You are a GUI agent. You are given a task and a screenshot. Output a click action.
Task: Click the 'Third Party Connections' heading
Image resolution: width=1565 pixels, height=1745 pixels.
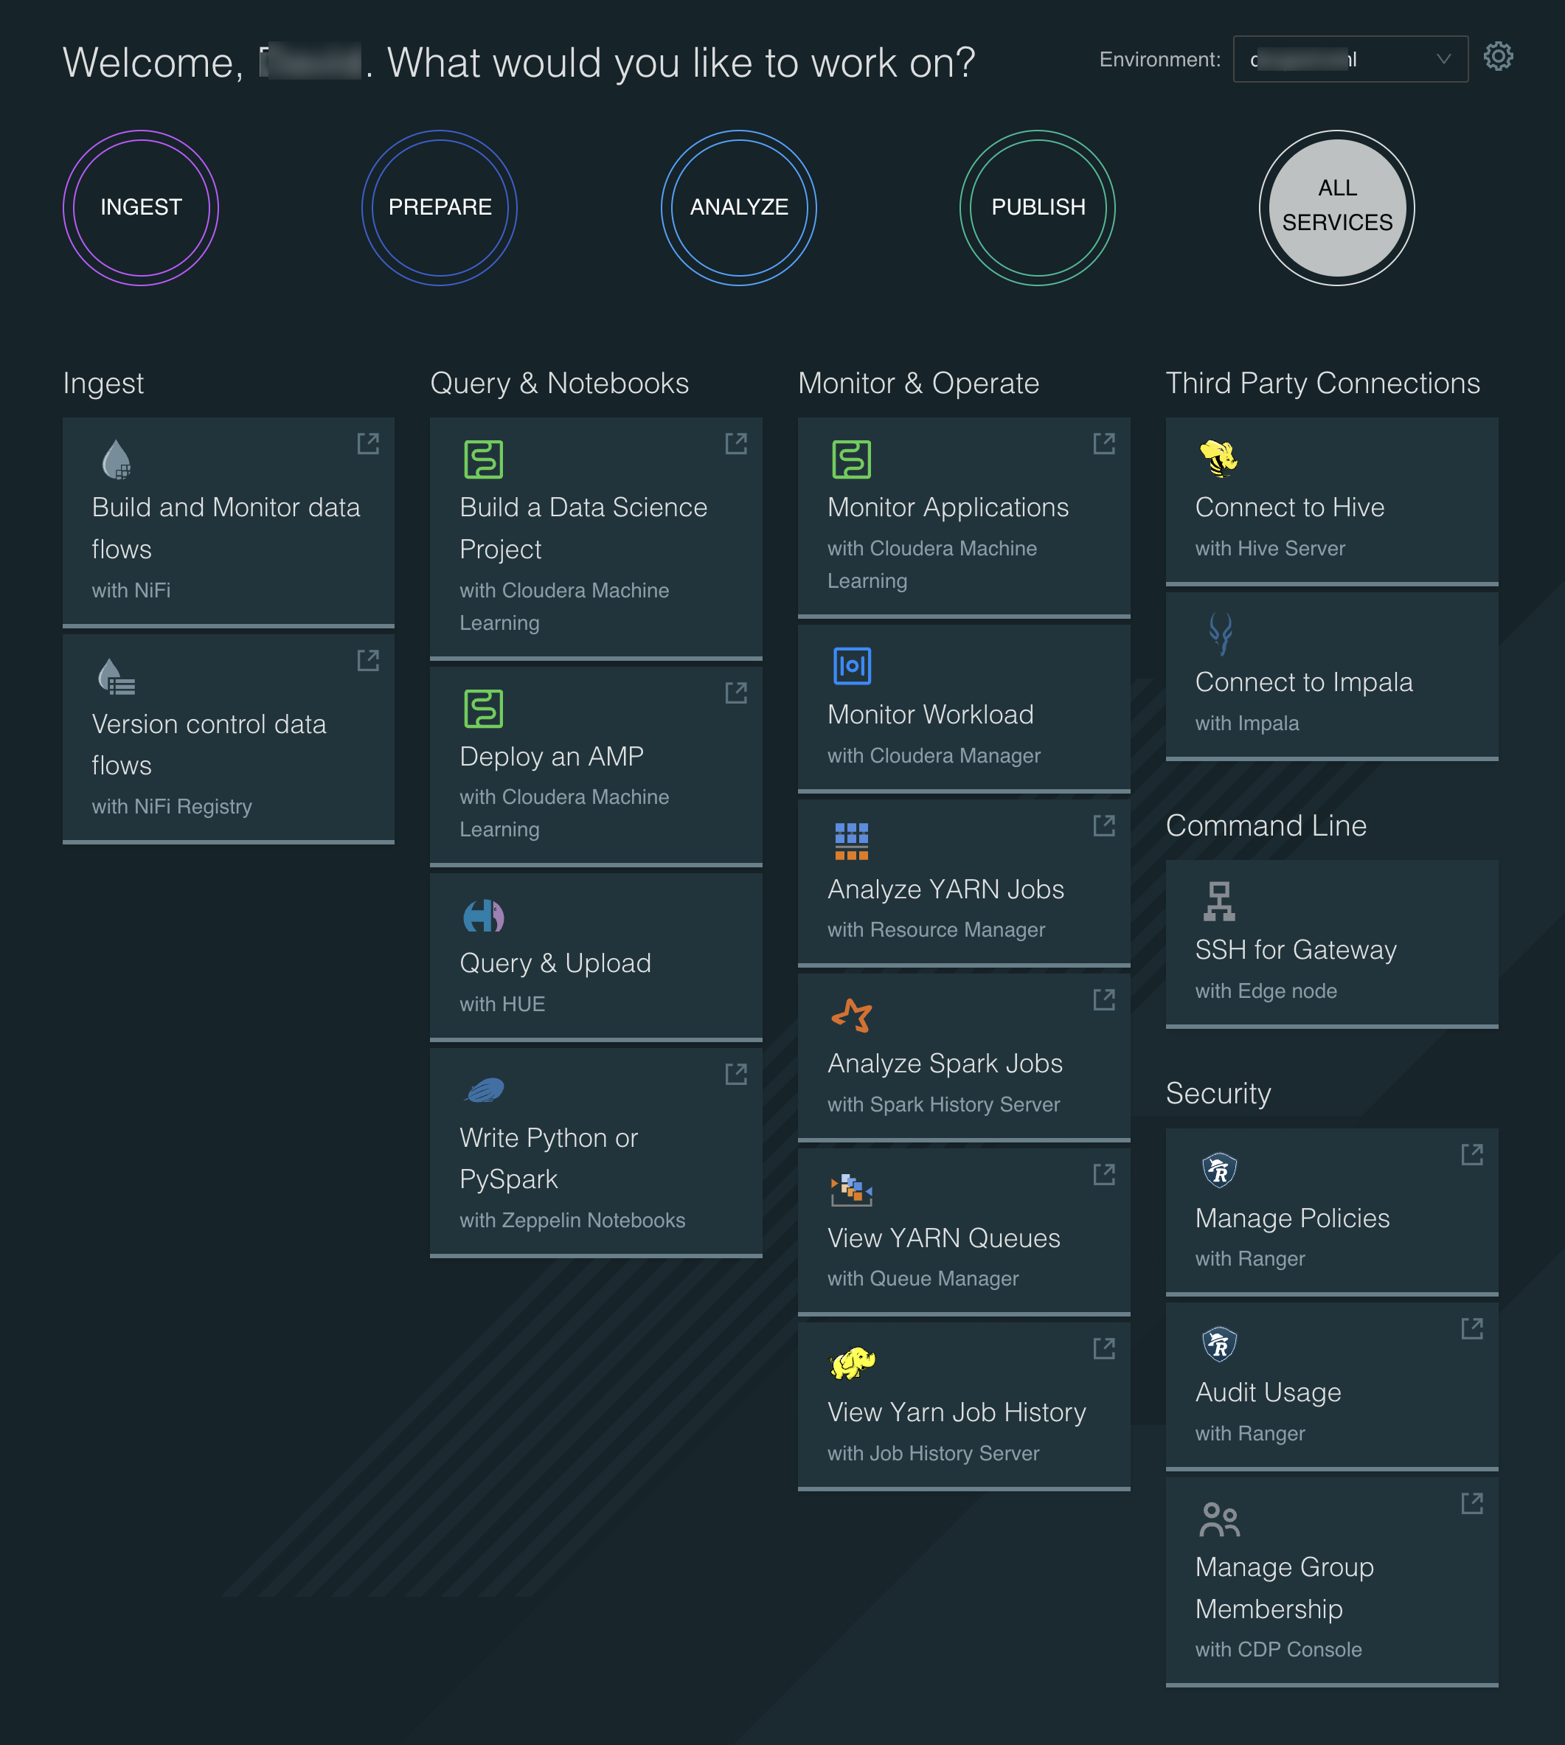[1322, 383]
